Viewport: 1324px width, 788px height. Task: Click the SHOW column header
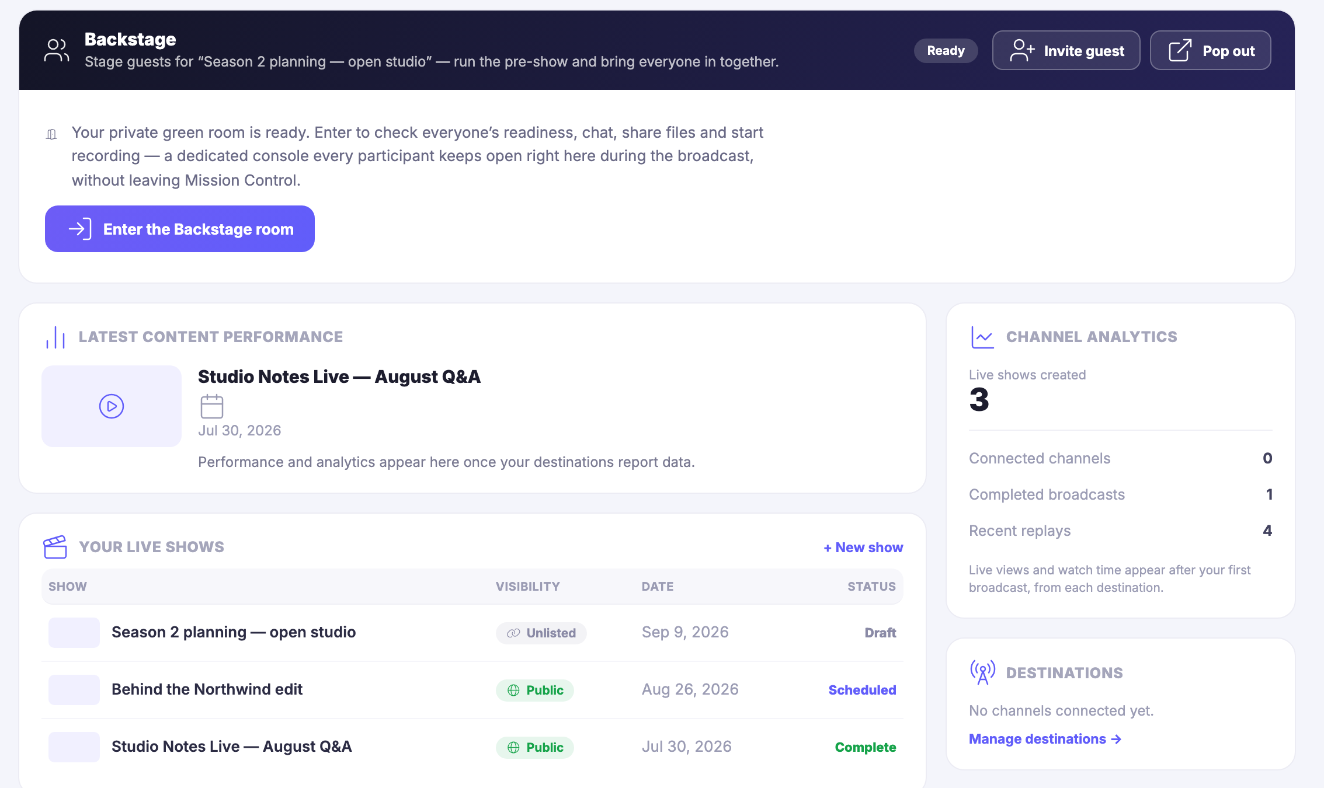[x=68, y=587]
